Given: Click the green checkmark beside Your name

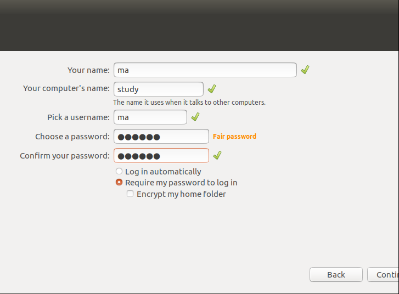Looking at the screenshot, I should point(305,70).
